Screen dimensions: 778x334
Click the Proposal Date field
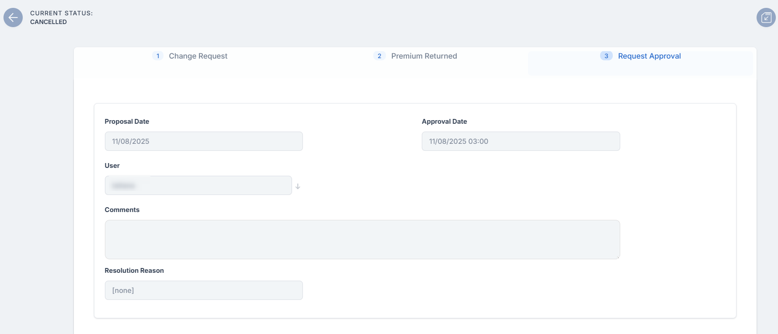pyautogui.click(x=204, y=141)
